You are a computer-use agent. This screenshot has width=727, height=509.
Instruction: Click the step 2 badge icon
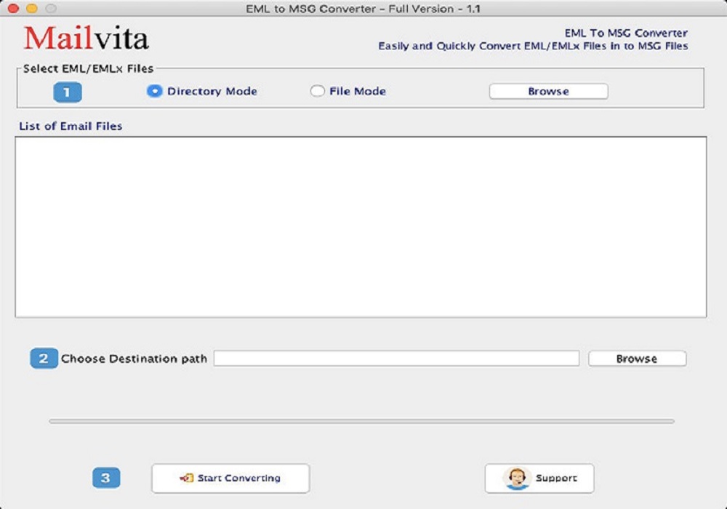pos(44,358)
